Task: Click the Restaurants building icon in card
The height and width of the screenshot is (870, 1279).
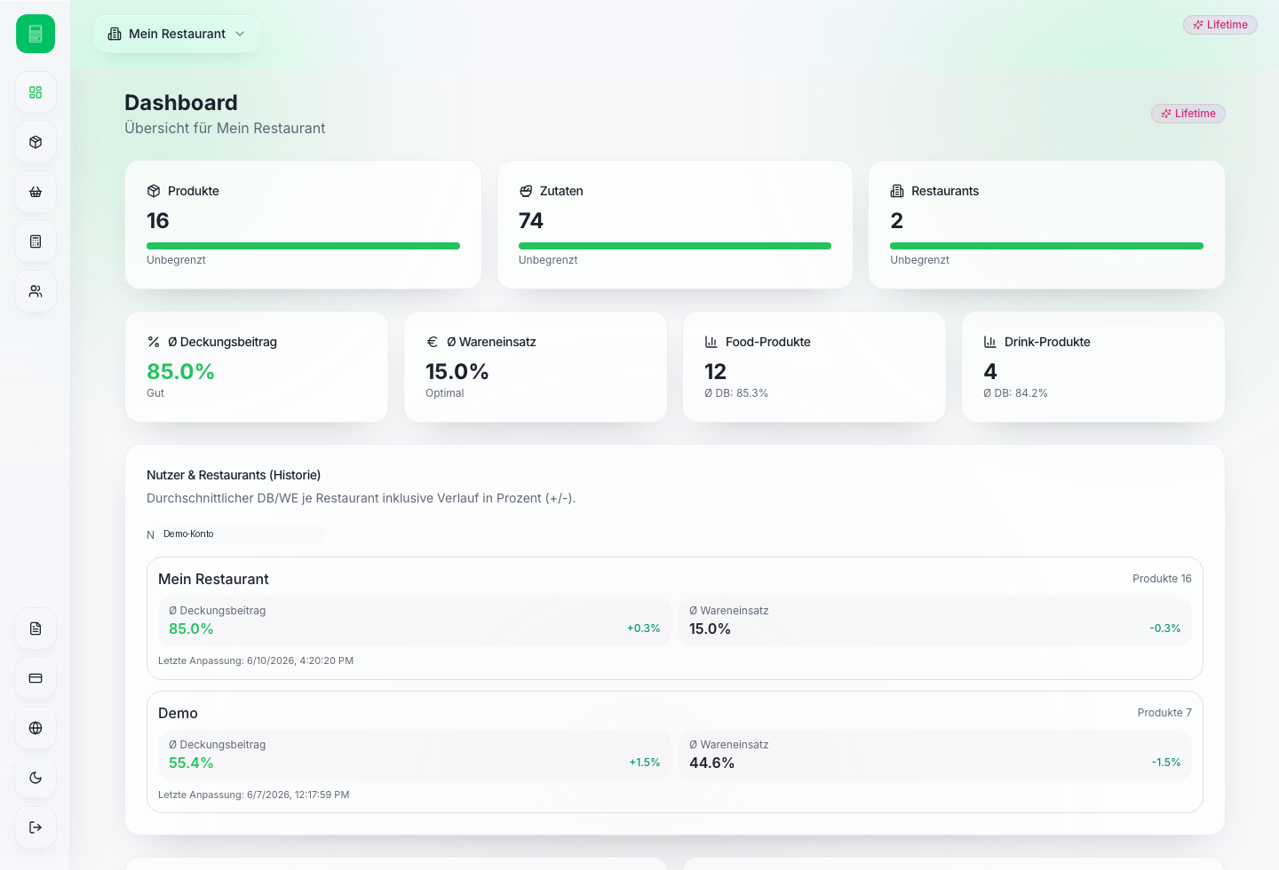Action: click(x=897, y=191)
